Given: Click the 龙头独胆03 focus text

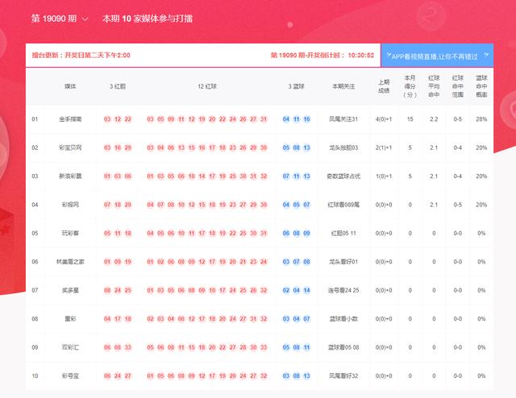Looking at the screenshot, I should tap(343, 147).
